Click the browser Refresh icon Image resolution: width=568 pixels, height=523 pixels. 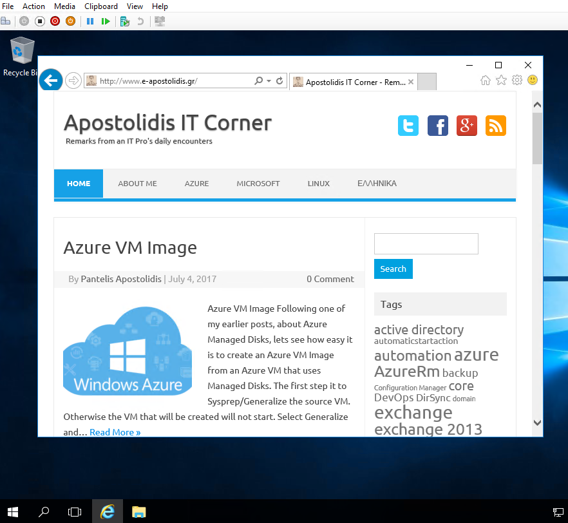tap(279, 81)
